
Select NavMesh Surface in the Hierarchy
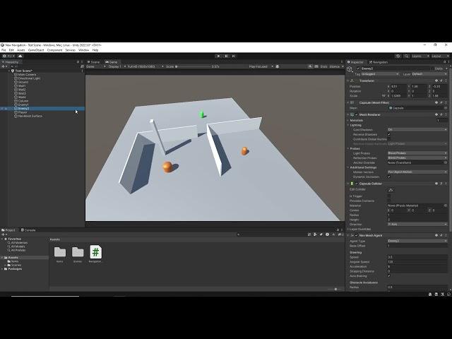click(x=30, y=116)
